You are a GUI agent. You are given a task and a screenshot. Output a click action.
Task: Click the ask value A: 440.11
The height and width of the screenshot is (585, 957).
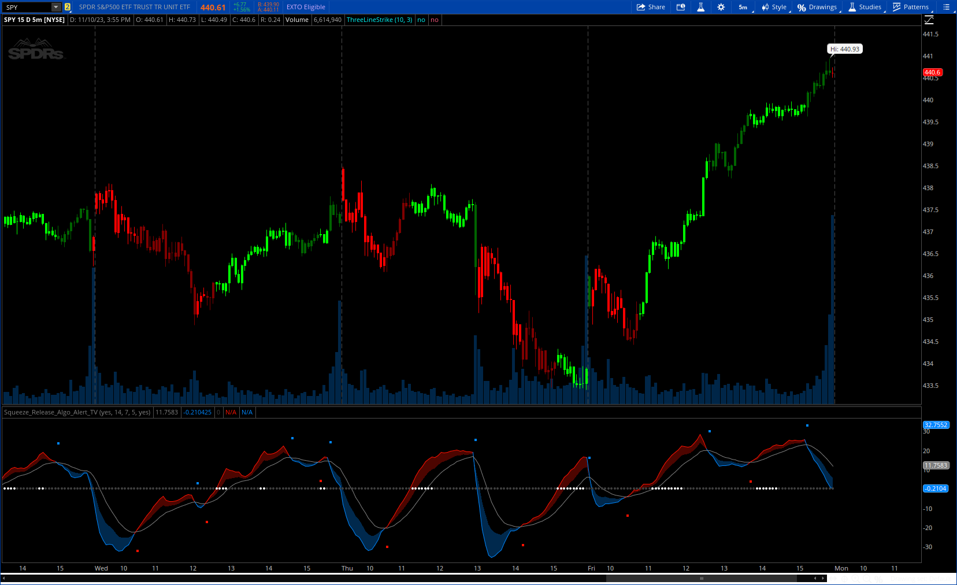point(269,10)
